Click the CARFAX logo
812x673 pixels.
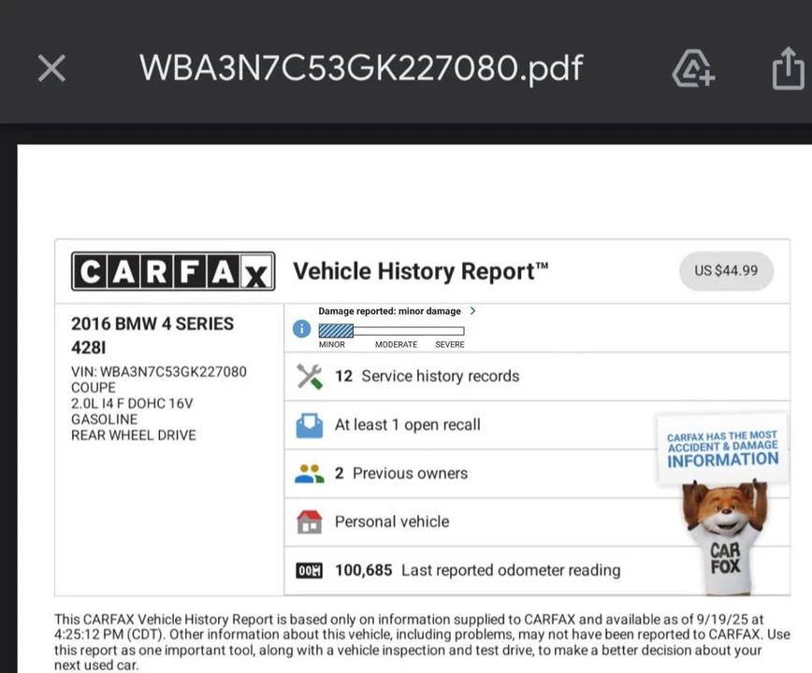[173, 272]
